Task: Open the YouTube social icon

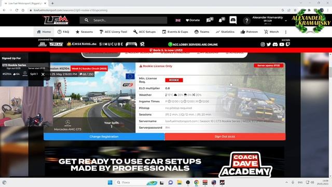Action: click(x=282, y=44)
